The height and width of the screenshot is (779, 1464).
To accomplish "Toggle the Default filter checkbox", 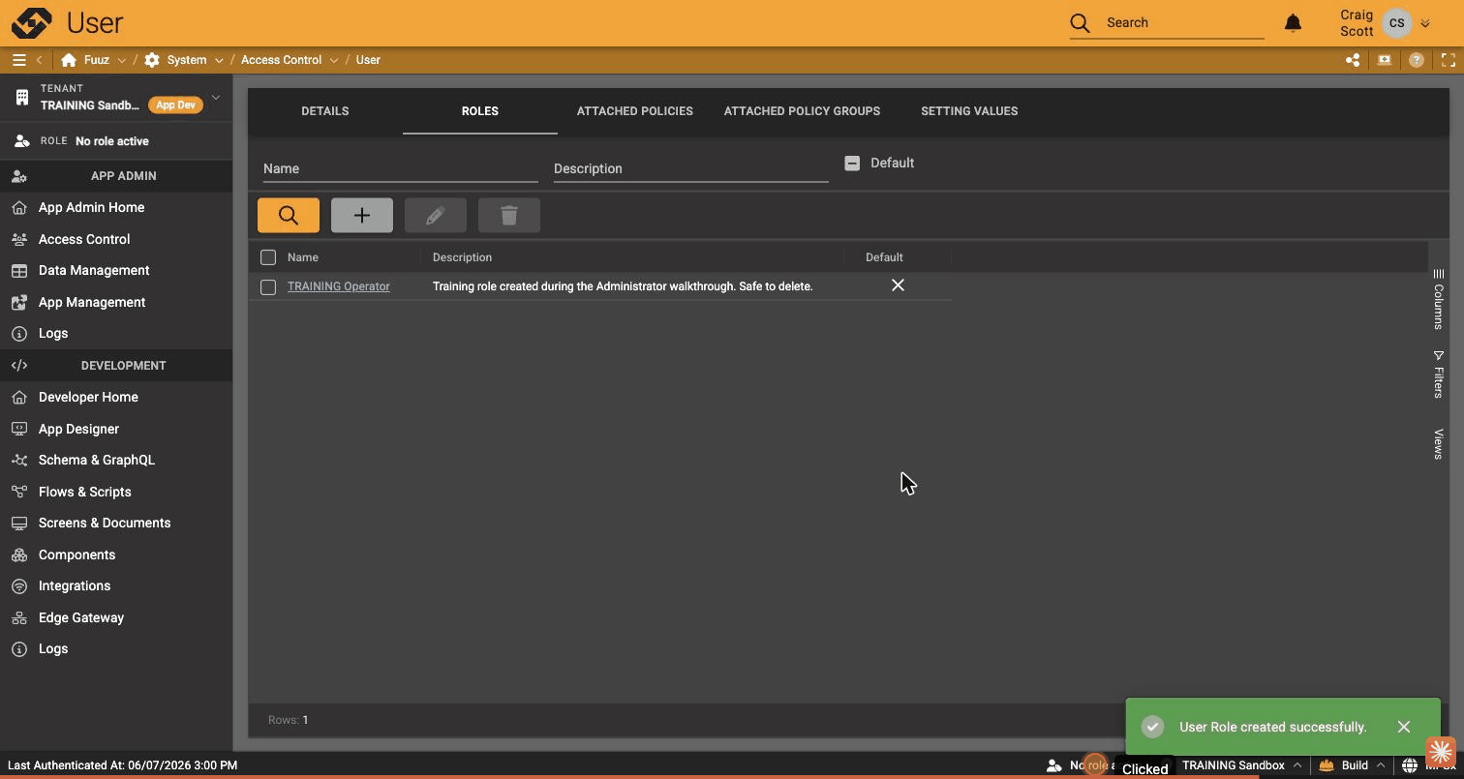I will 852,164.
